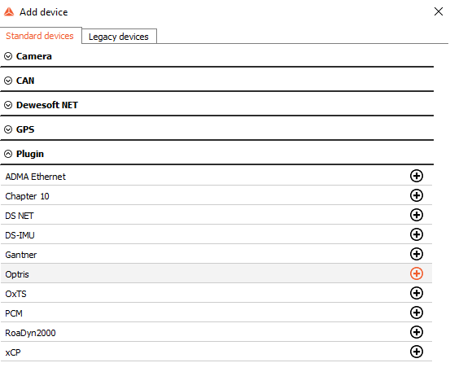Add the ADMA Ethernet plugin device
450x376 pixels.
pyautogui.click(x=416, y=176)
